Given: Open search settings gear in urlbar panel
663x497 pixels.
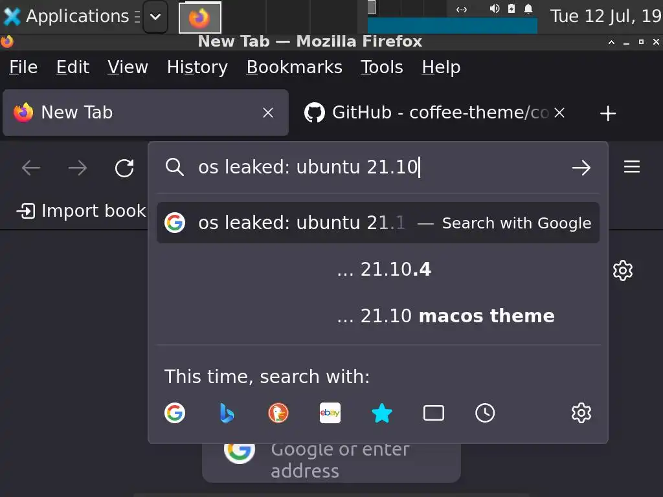Looking at the screenshot, I should pyautogui.click(x=581, y=413).
